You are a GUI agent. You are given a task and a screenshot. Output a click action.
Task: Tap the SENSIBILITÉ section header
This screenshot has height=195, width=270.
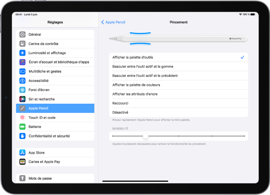pyautogui.click(x=120, y=128)
